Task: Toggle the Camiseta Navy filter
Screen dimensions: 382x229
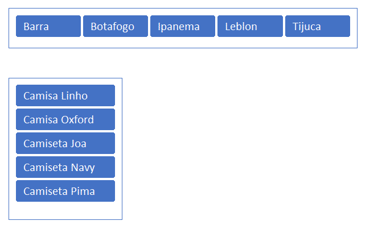Action: click(x=65, y=167)
